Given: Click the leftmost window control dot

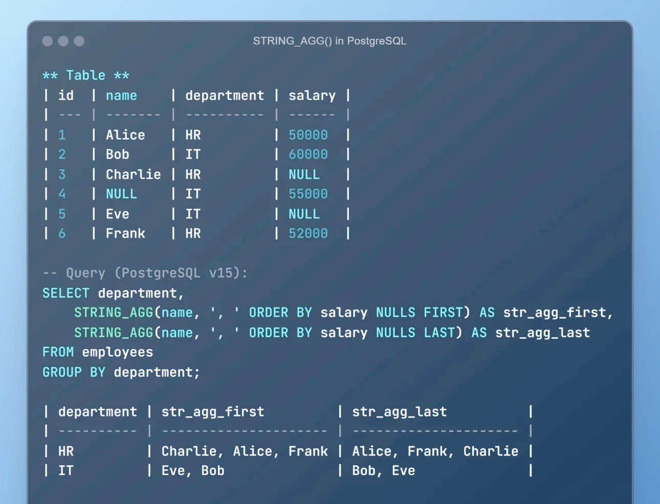Looking at the screenshot, I should point(48,41).
